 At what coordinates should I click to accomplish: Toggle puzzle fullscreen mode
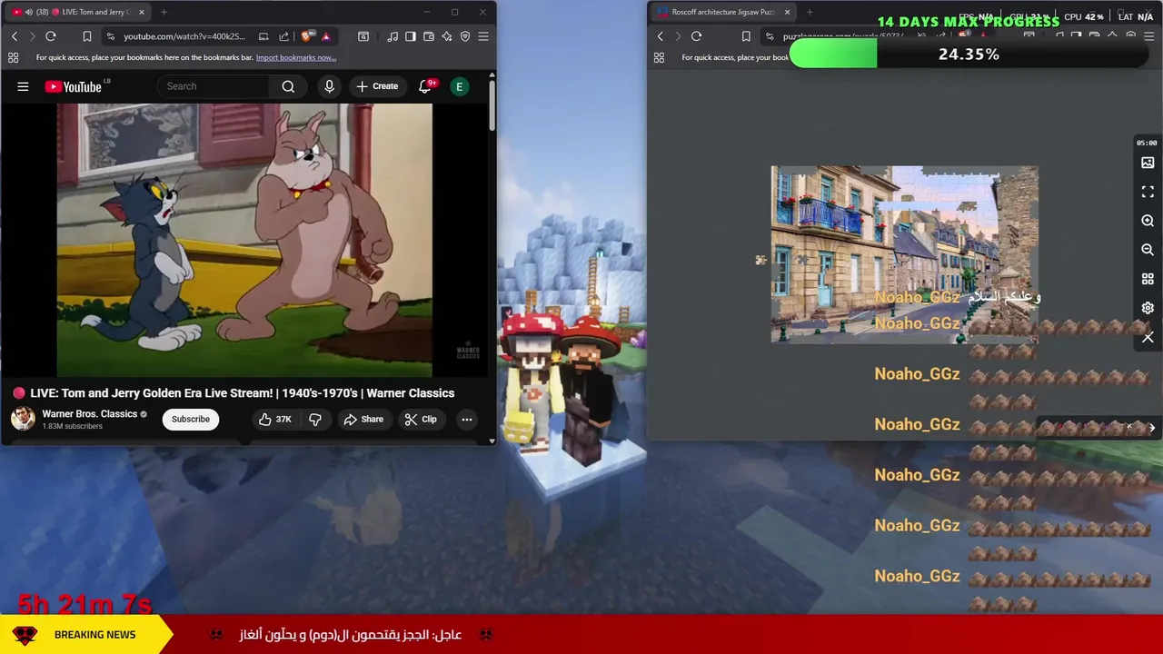[x=1148, y=192]
